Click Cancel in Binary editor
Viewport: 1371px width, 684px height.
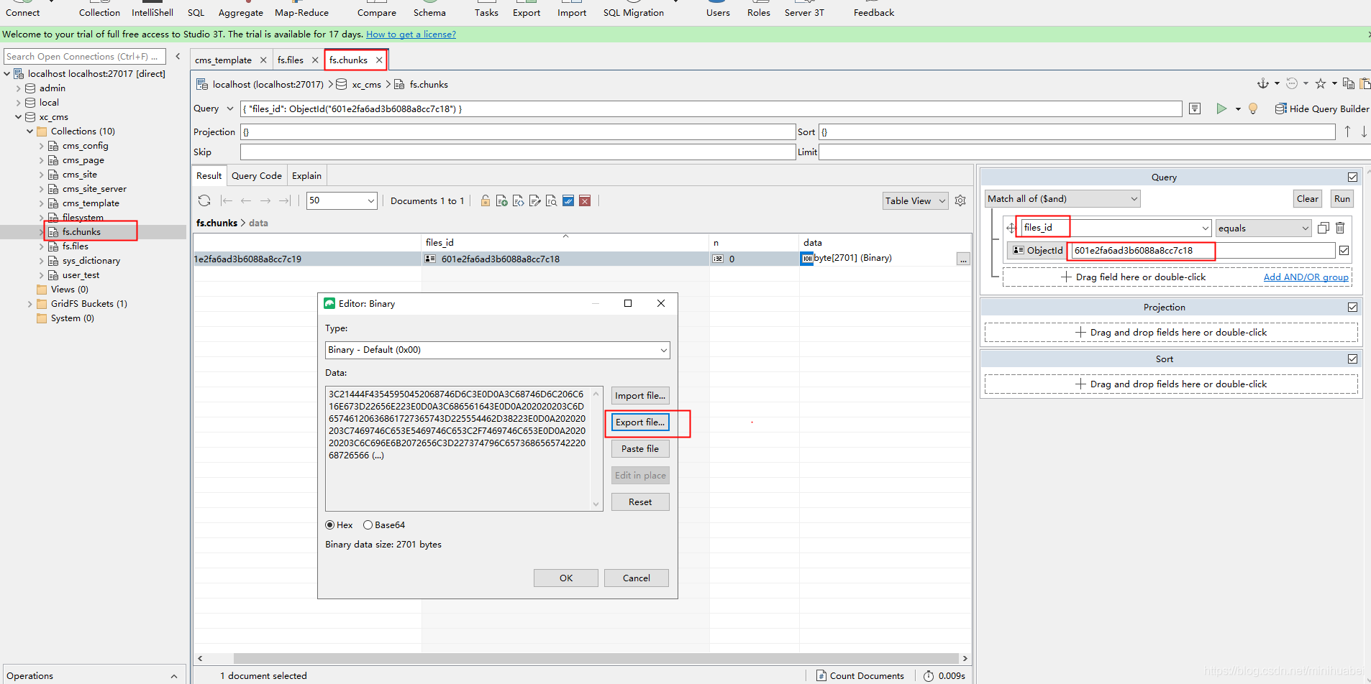coord(637,578)
